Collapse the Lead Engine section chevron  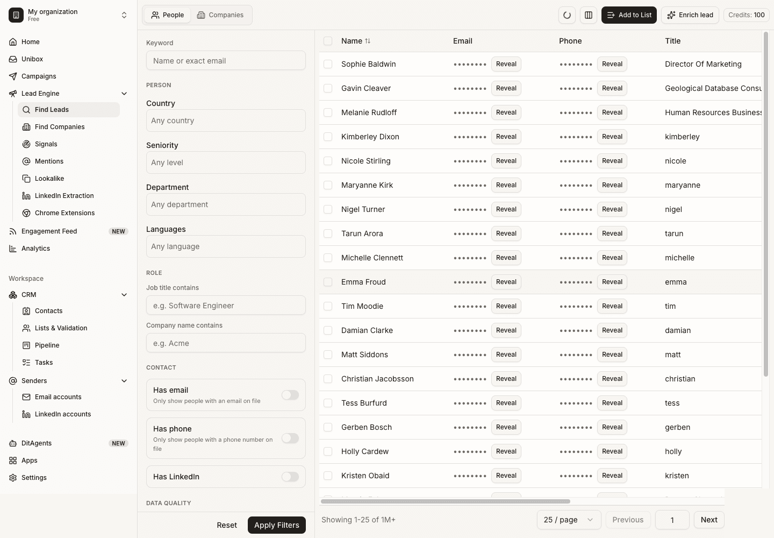click(x=124, y=94)
